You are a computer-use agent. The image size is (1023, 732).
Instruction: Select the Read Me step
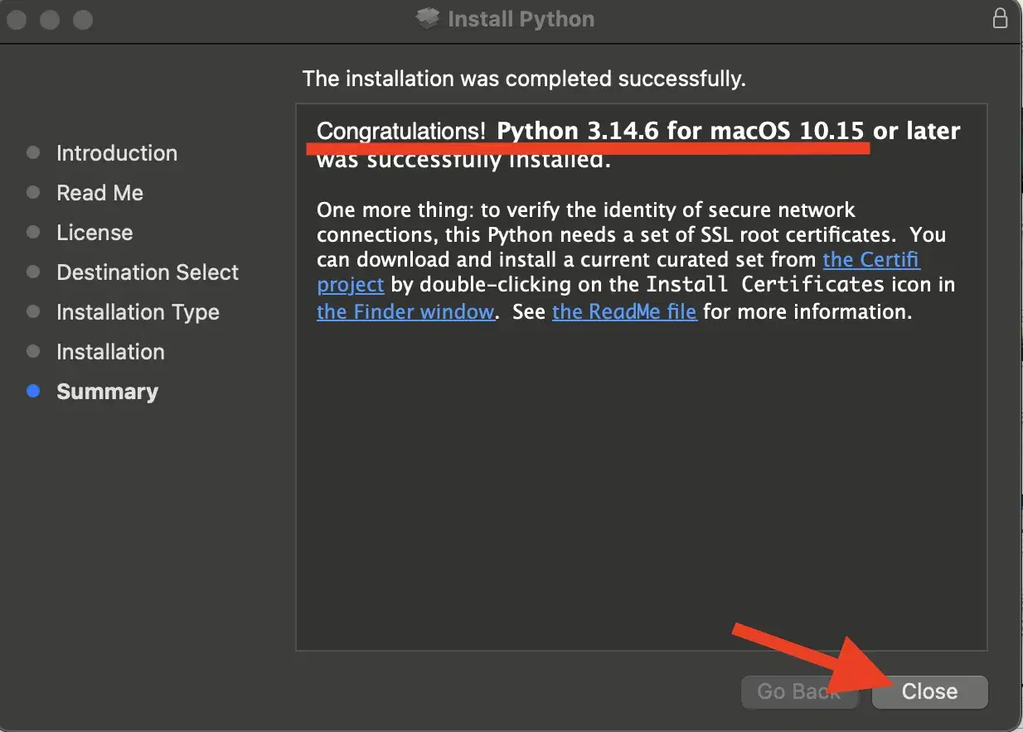[x=99, y=193]
